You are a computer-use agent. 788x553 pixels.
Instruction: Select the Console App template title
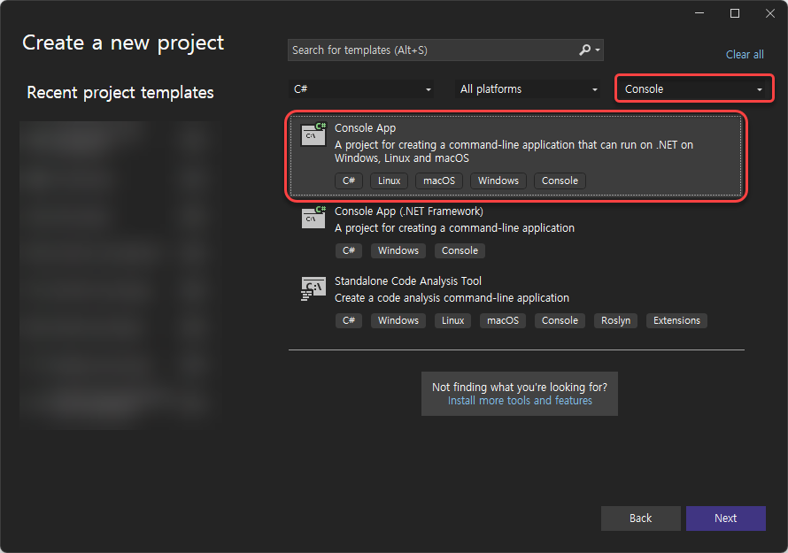[x=365, y=128]
